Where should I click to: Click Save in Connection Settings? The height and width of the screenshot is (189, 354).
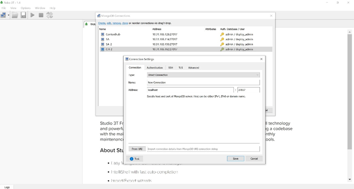click(236, 159)
